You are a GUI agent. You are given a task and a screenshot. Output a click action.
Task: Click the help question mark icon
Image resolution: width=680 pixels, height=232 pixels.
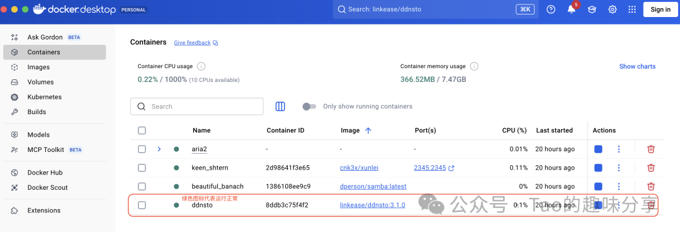(x=551, y=9)
